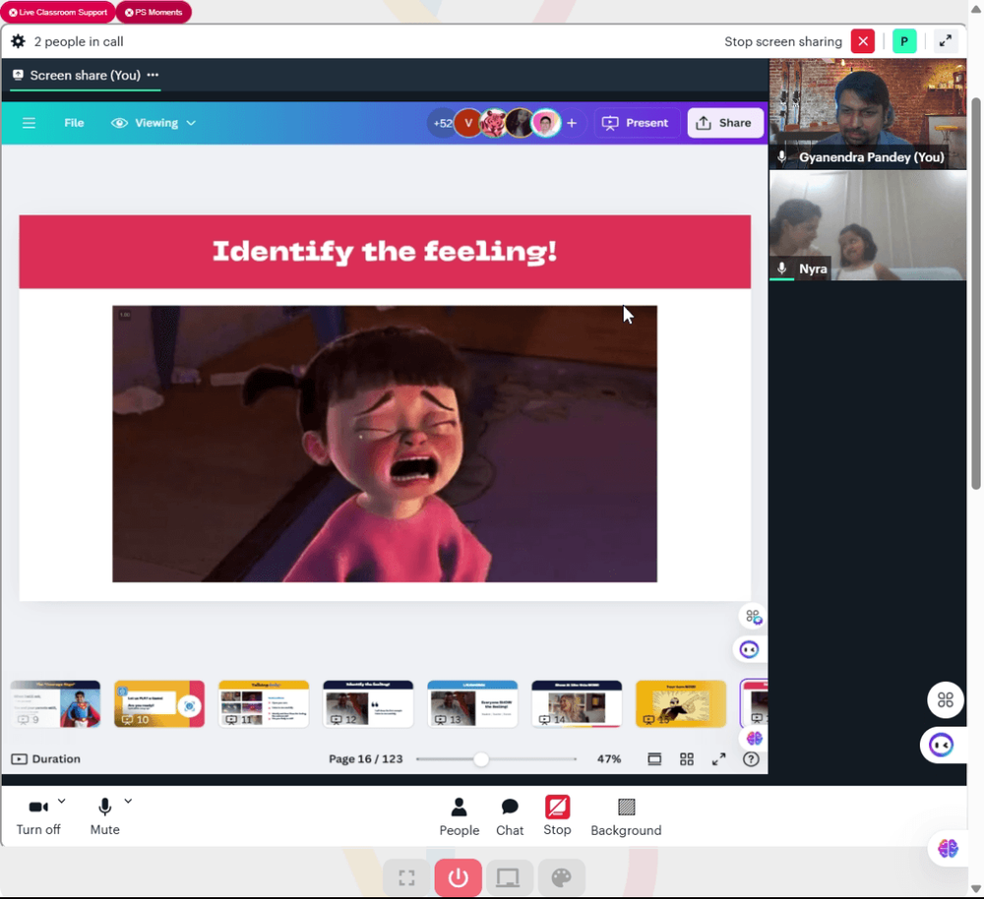The width and height of the screenshot is (984, 899).
Task: Click the right-side assistant face icon
Action: click(x=942, y=745)
